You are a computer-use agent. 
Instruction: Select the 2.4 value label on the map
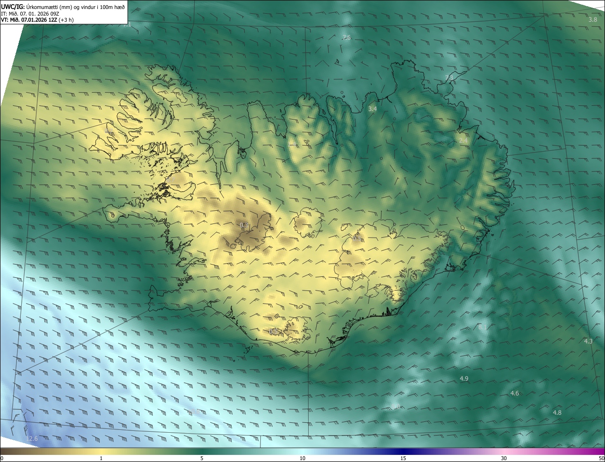pyautogui.click(x=463, y=141)
